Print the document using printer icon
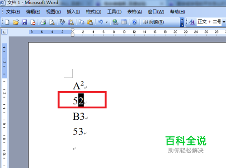Image resolution: width=226 pixels, height=168 pixels. point(43,22)
